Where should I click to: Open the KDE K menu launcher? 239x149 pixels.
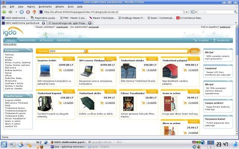4,144
